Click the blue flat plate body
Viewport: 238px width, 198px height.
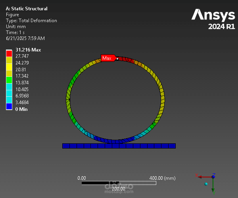(x=119, y=146)
